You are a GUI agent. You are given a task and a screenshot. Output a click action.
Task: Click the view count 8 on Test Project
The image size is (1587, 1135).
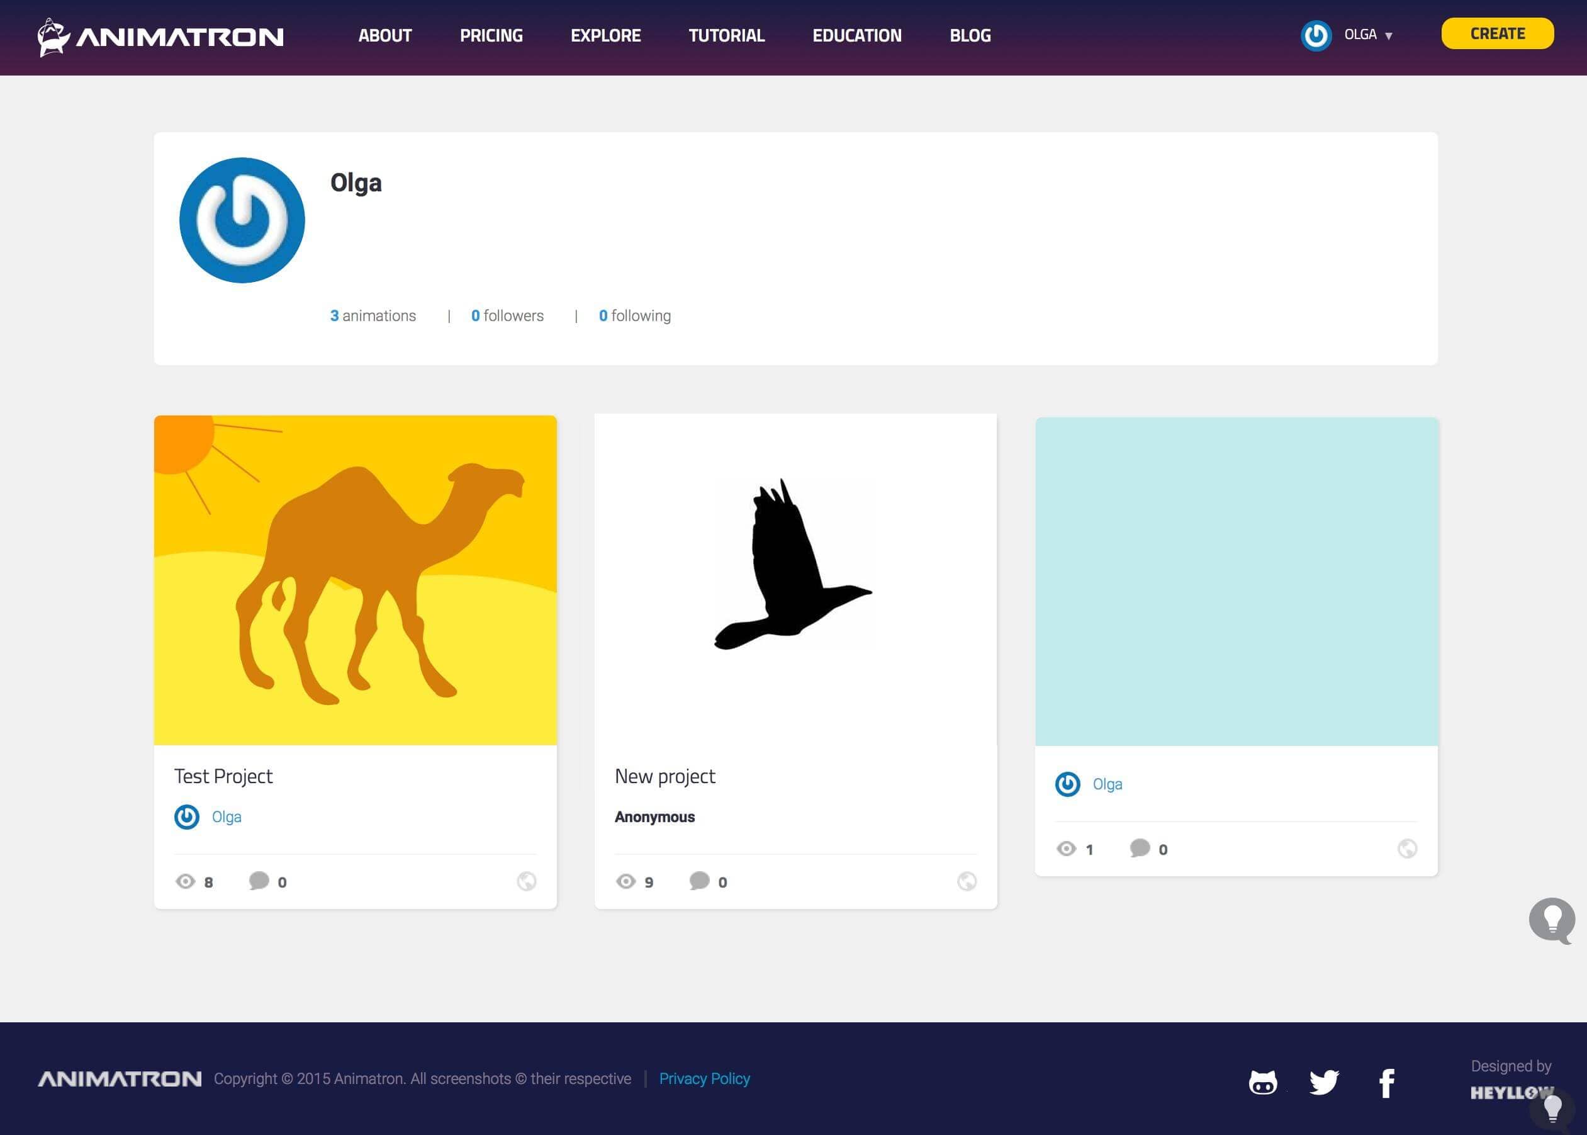[x=208, y=883]
